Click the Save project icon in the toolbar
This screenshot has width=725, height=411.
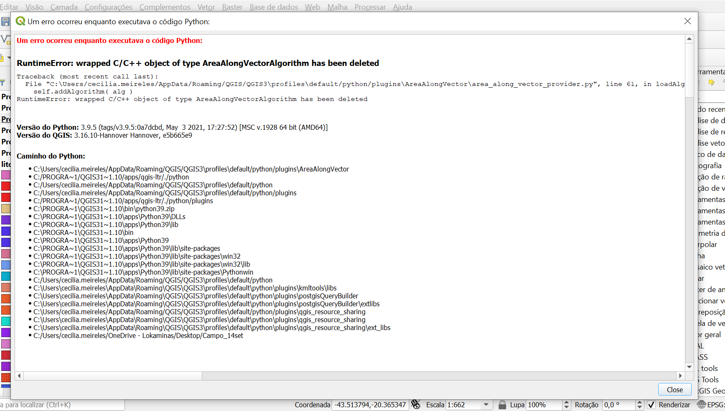coord(5,22)
